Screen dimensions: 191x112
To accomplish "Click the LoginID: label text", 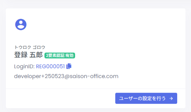I will tap(25, 67).
